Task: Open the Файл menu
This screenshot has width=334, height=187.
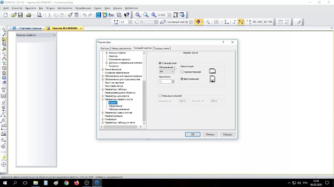Action: (x=6, y=8)
